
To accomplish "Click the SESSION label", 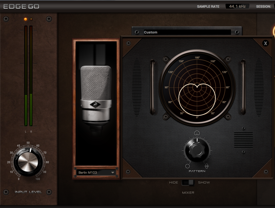I will click(263, 6).
